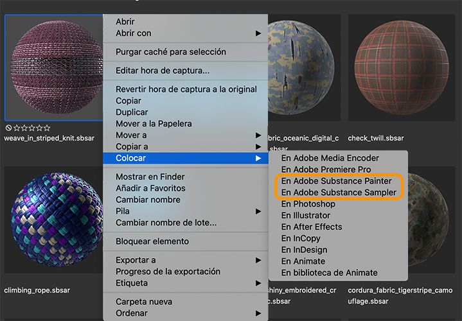Image resolution: width=462 pixels, height=321 pixels.
Task: Choose Carpeta nueva
Action: pos(185,302)
